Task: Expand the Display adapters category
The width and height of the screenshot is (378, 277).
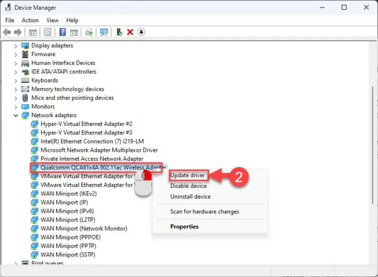Action: click(x=16, y=46)
